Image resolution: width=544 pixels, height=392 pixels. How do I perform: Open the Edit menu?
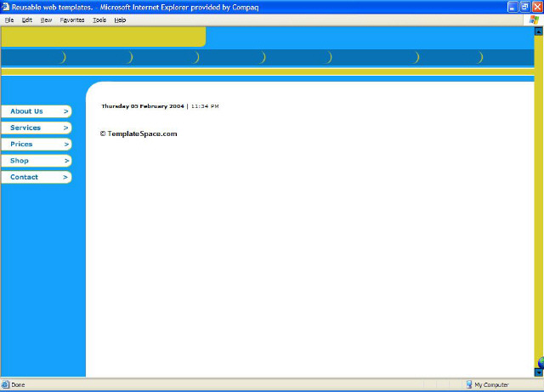pyautogui.click(x=27, y=20)
